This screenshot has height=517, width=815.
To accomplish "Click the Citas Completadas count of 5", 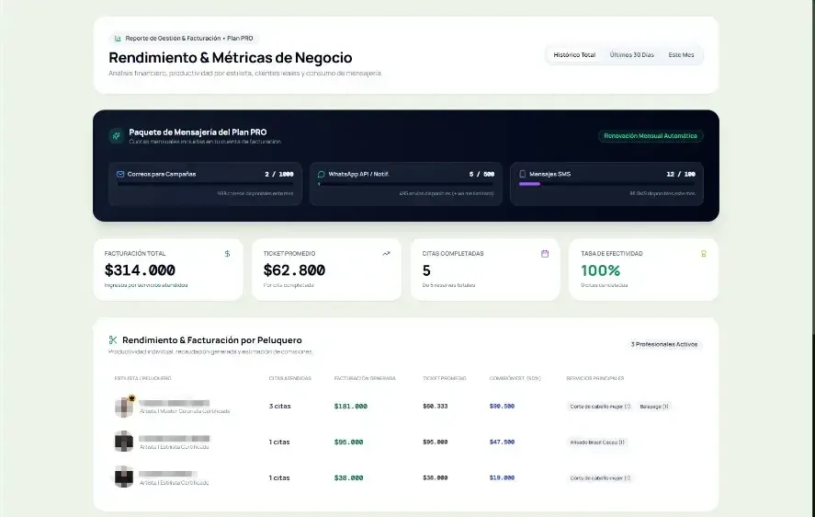I will coord(426,270).
